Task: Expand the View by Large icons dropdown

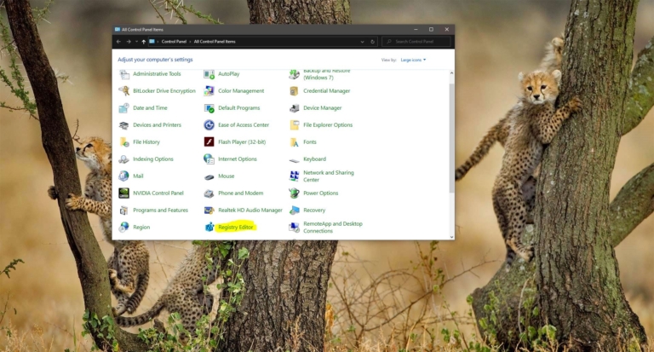Action: point(413,60)
